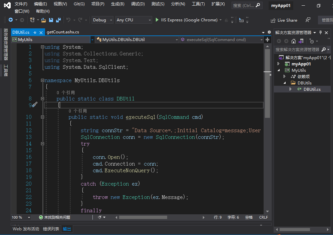Open the 编辑(E) menu
Screen dimensions: 333x235
40,4
